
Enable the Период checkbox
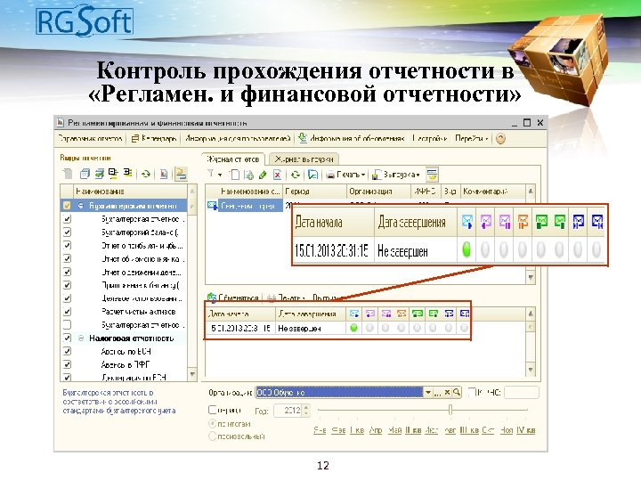point(212,410)
